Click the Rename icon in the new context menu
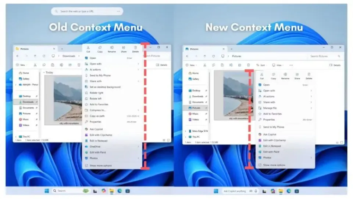This screenshot has width=353, height=199. 285,75
